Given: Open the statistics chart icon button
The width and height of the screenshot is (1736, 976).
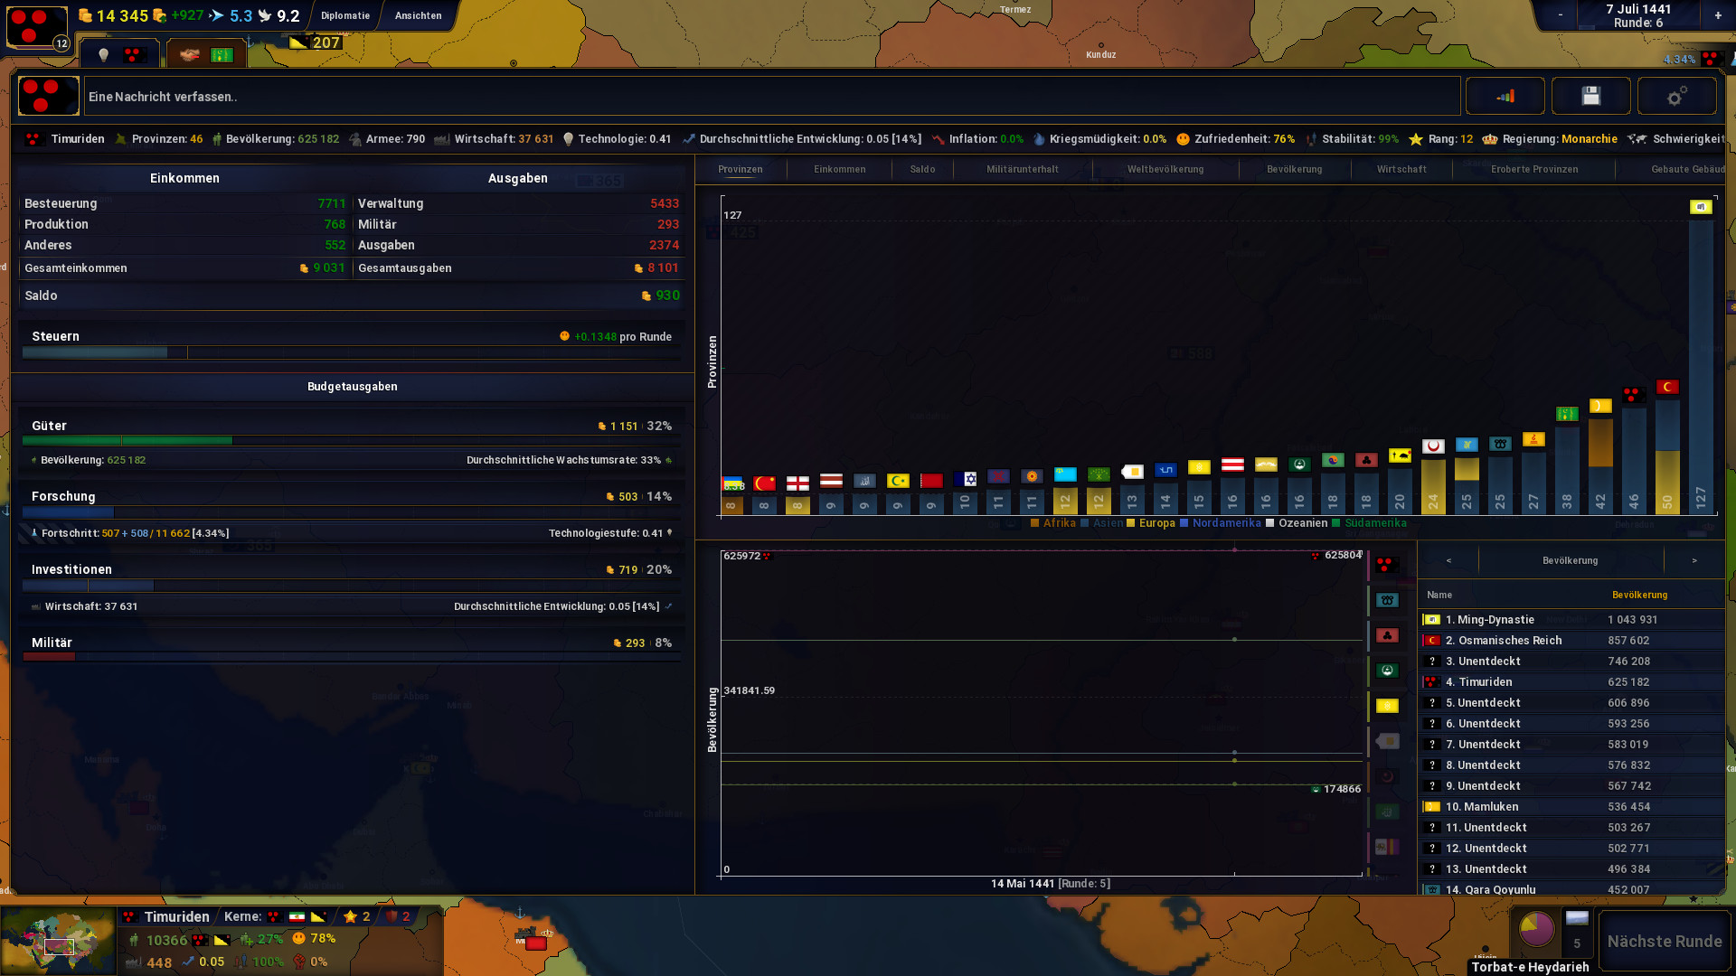Looking at the screenshot, I should (1505, 96).
